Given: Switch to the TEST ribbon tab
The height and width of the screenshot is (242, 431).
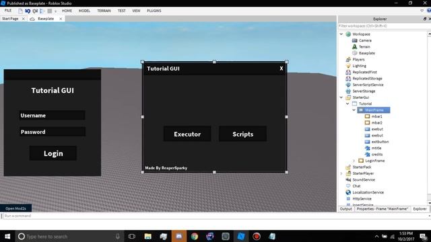Looking at the screenshot, I should (x=121, y=11).
